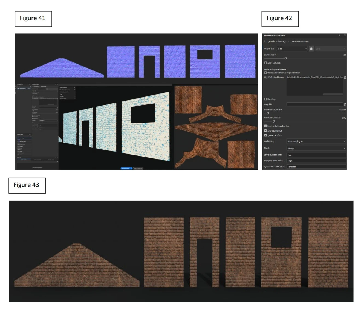361x310 pixels.
Task: Check Use Low Poly Mesh as High Poly Mesh
Action: 265,73
